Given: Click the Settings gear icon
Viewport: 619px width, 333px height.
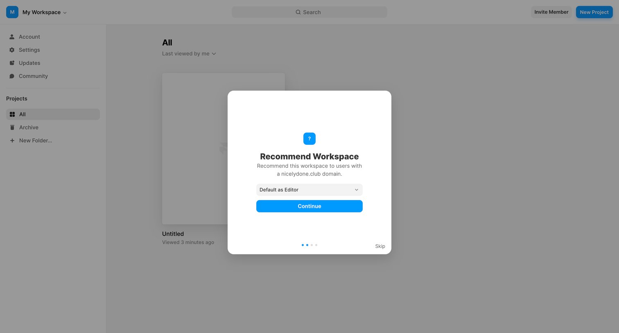Looking at the screenshot, I should (12, 50).
